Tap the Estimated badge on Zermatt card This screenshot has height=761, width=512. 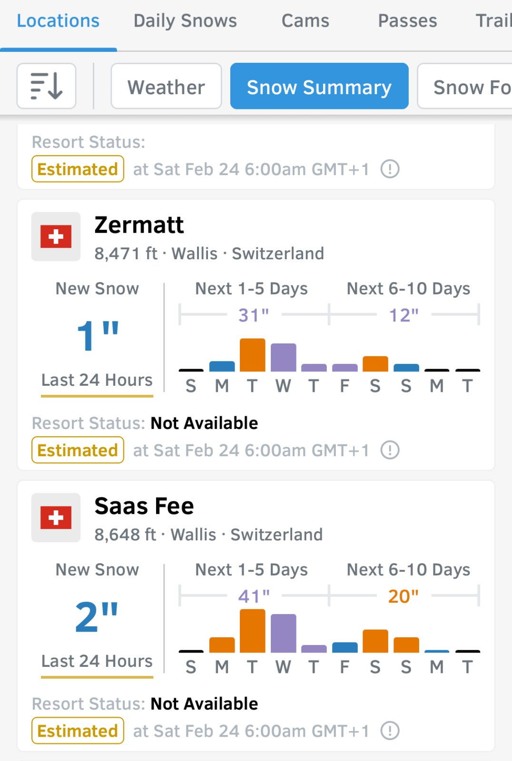coord(78,450)
